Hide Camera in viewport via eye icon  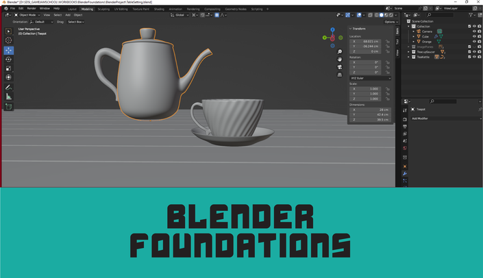(474, 31)
